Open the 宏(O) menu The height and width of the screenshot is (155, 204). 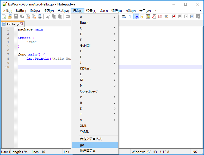point(104,11)
